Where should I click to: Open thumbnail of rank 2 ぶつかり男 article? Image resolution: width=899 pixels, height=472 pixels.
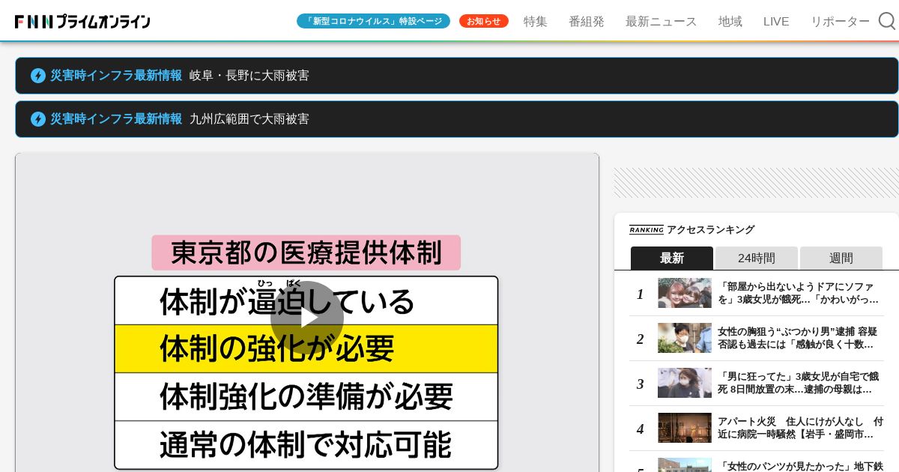click(685, 338)
